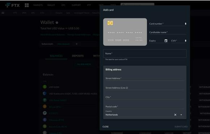Open FTT in the top navigation
Image resolution: width=210 pixels, height=134 pixels.
89,5
